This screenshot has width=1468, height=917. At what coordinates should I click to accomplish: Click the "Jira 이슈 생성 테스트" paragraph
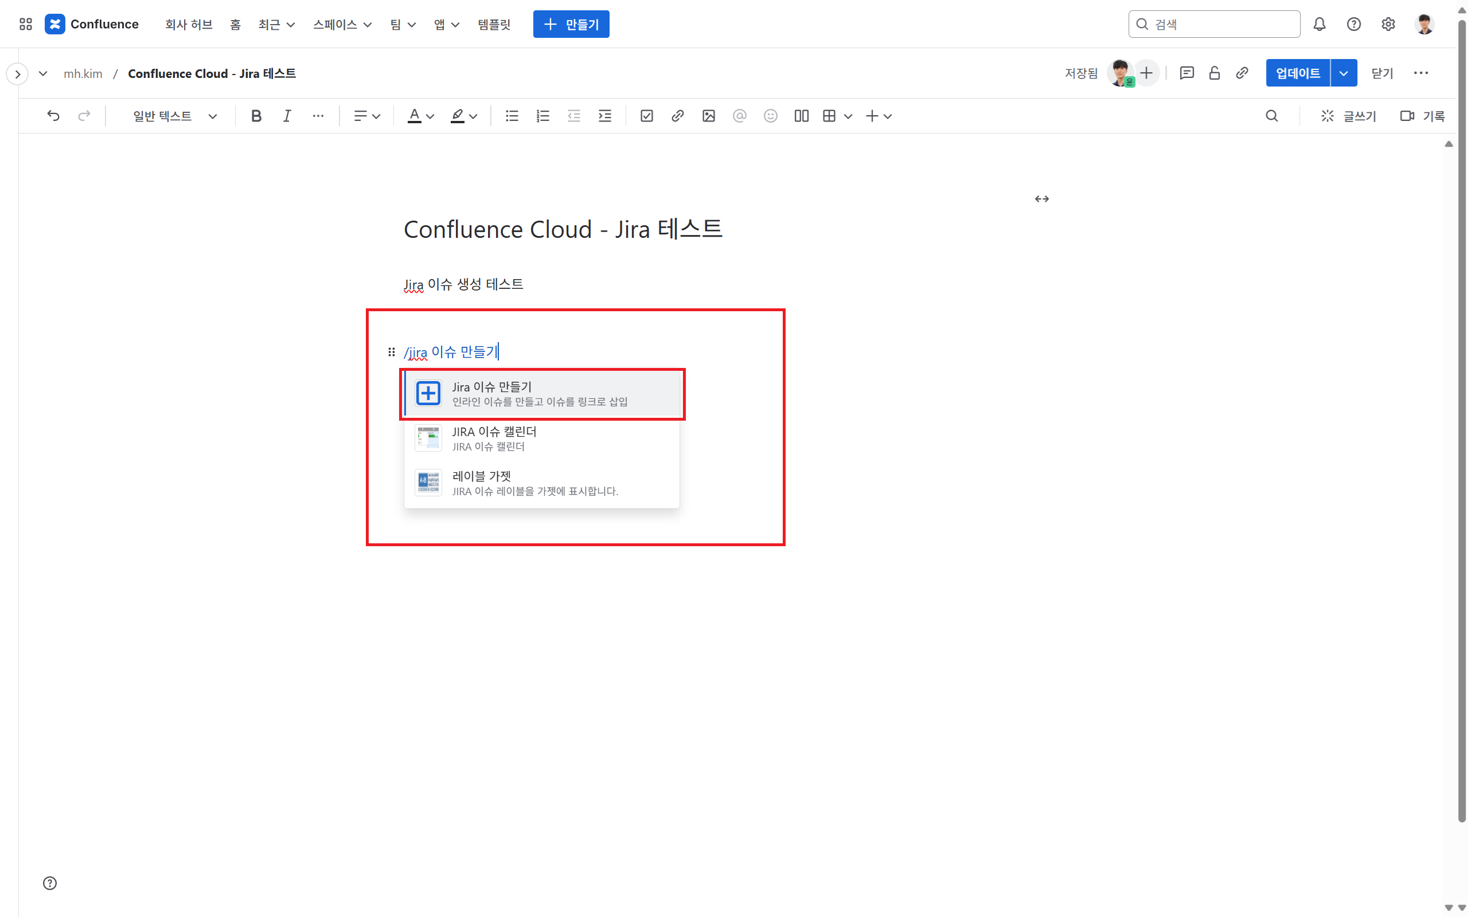[x=463, y=284]
